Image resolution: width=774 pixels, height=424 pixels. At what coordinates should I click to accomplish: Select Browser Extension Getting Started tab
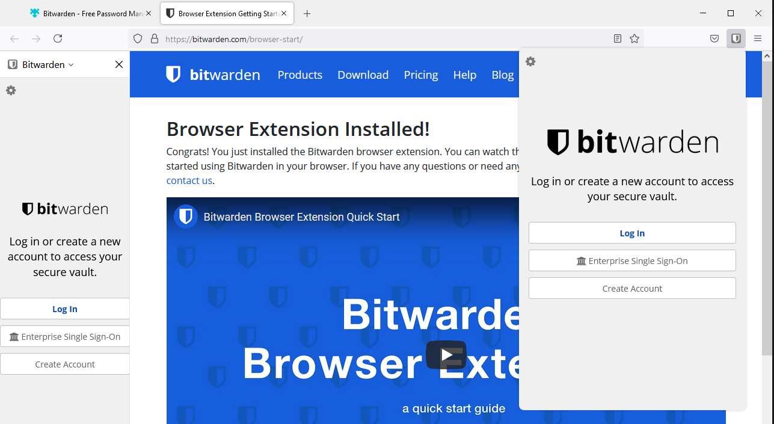coord(227,13)
